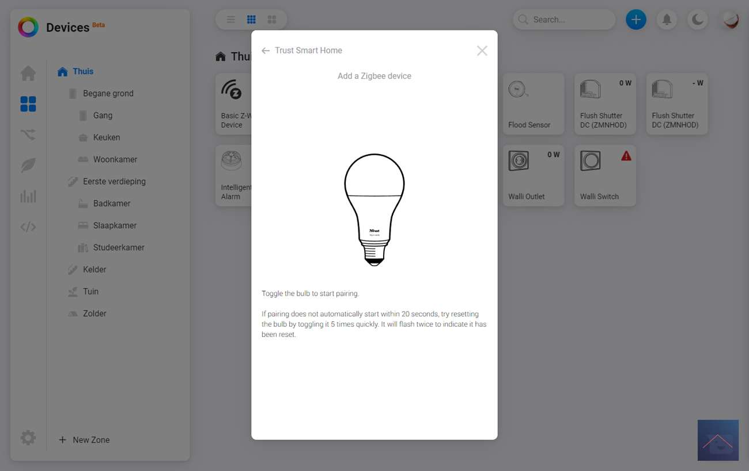Open the Energy leaf sidebar icon
Viewport: 749px width, 471px height.
tap(28, 166)
